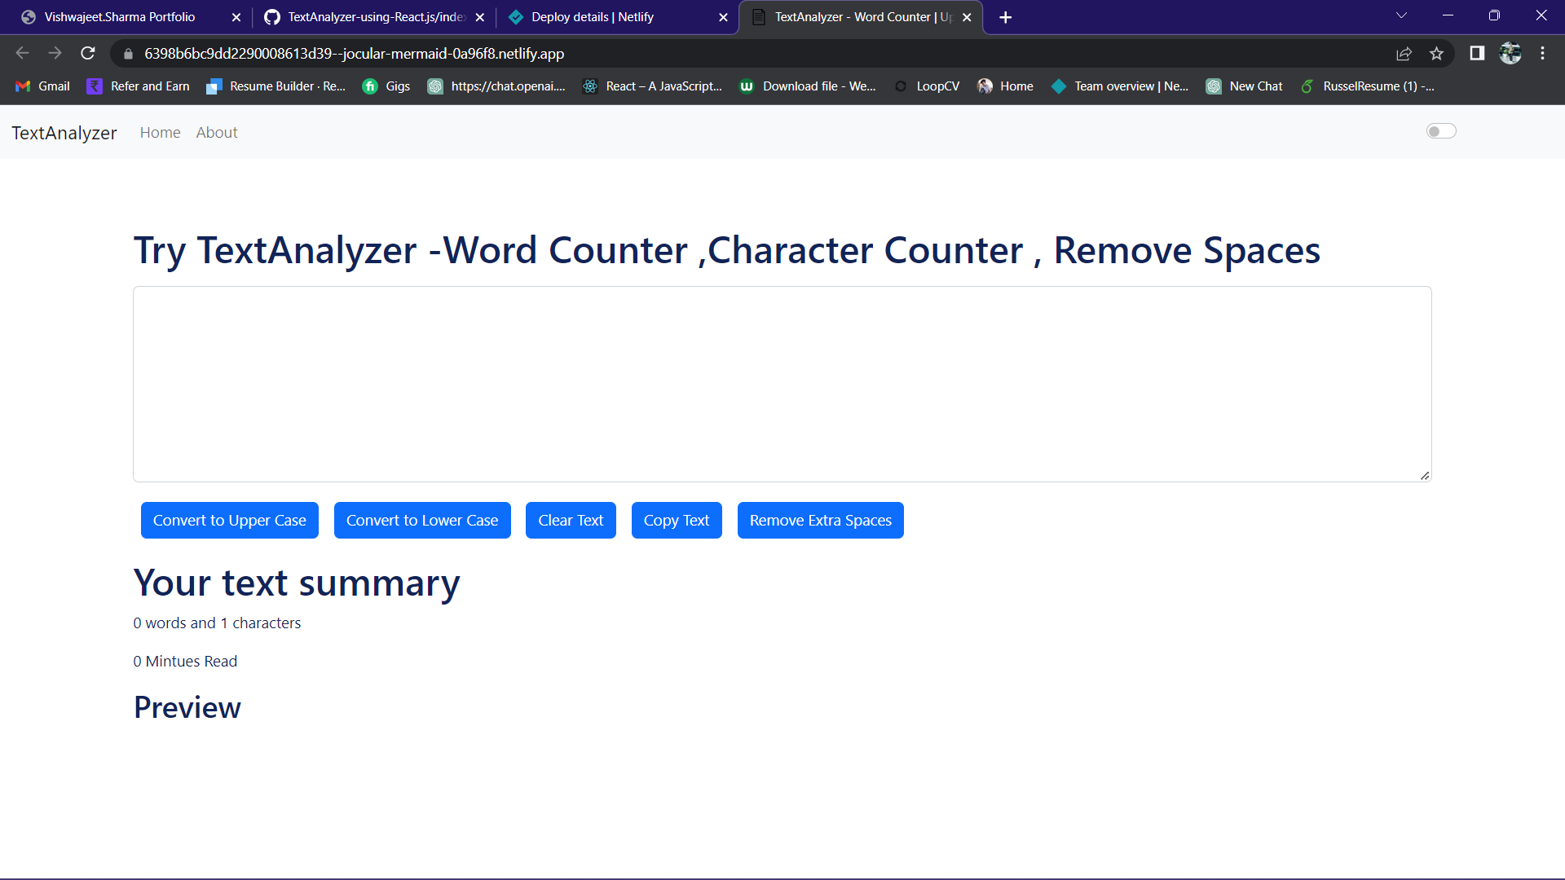Open the About nav link
Screen dimensions: 1565x880
pyautogui.click(x=216, y=133)
